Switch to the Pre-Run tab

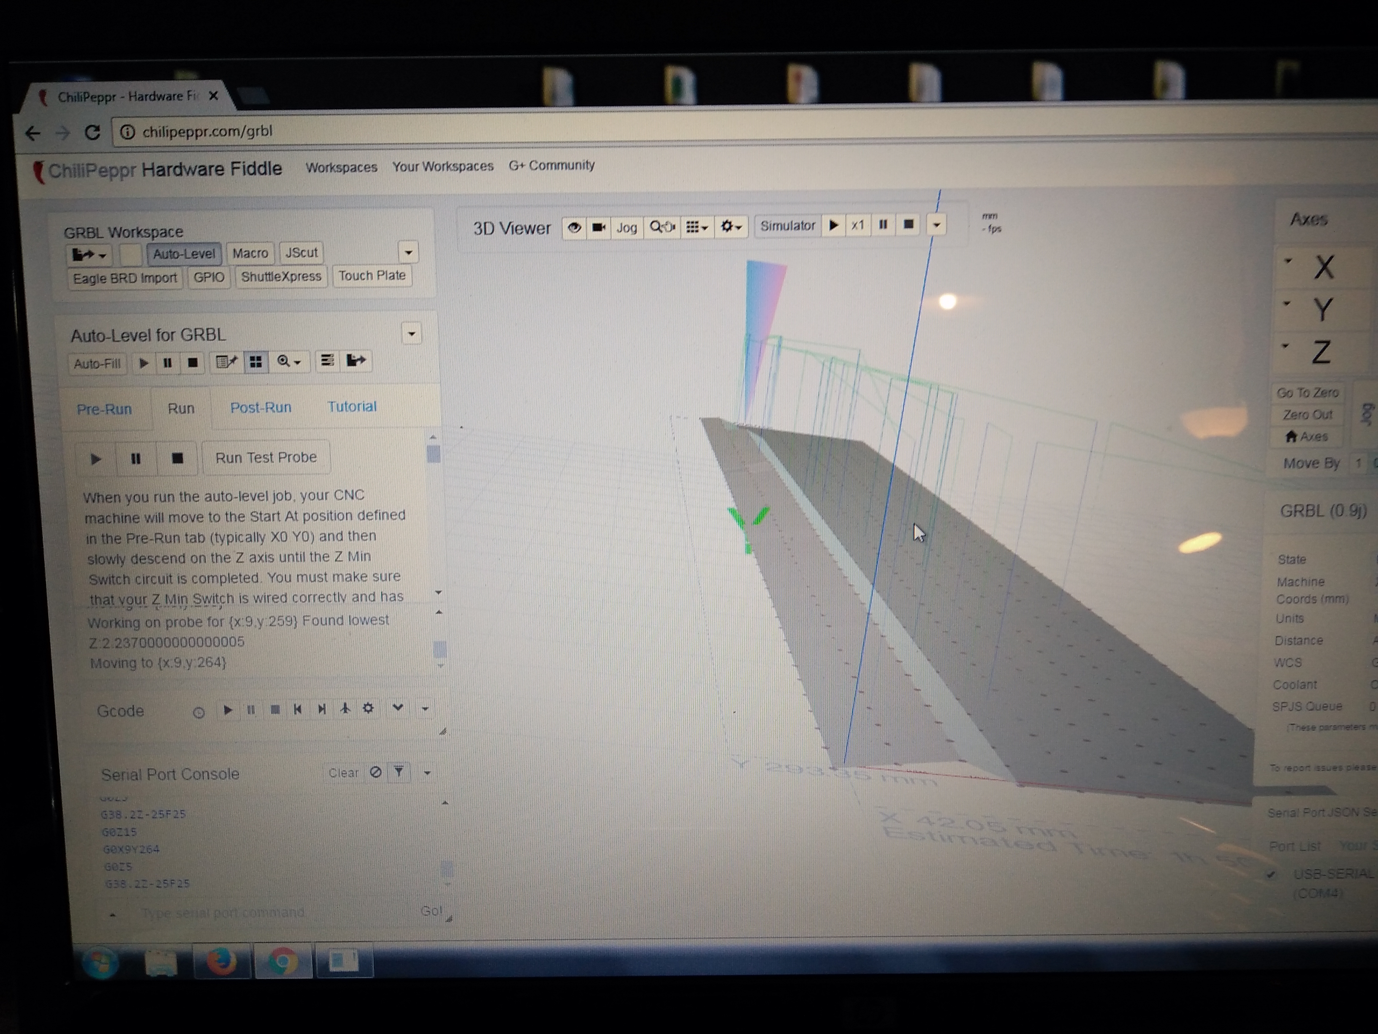click(104, 409)
